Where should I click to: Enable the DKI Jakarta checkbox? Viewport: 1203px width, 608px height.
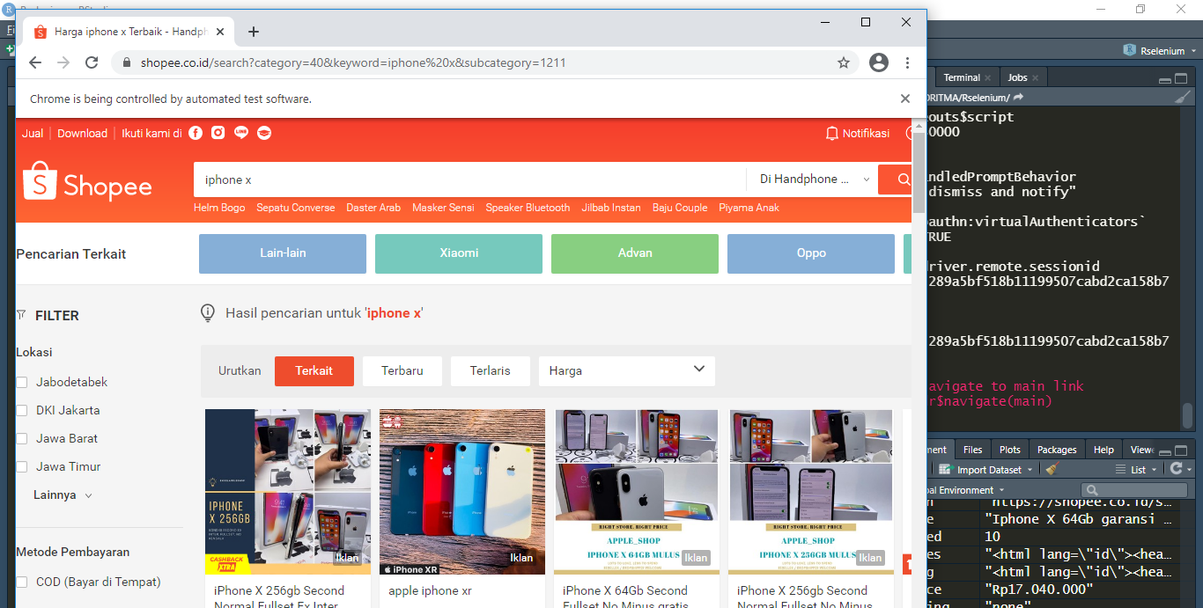coord(22,410)
